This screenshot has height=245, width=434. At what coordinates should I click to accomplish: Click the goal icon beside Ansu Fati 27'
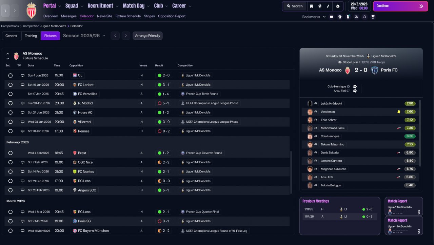(355, 91)
